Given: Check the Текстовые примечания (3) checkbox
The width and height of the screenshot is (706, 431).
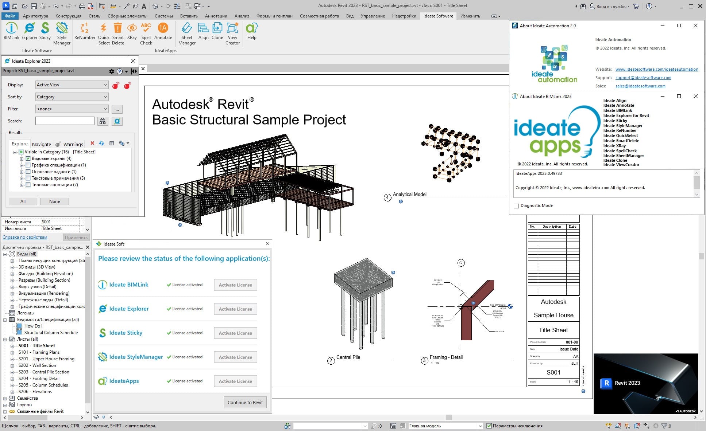Looking at the screenshot, I should [28, 178].
